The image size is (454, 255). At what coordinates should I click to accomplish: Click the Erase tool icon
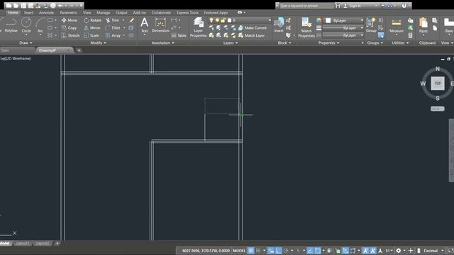[x=131, y=21]
